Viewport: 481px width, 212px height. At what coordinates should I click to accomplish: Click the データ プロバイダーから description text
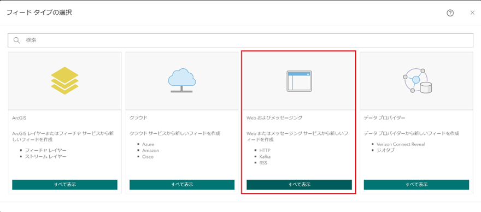click(x=412, y=133)
